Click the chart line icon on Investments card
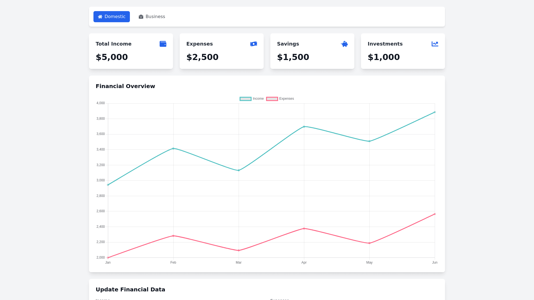The height and width of the screenshot is (300, 534). point(435,44)
